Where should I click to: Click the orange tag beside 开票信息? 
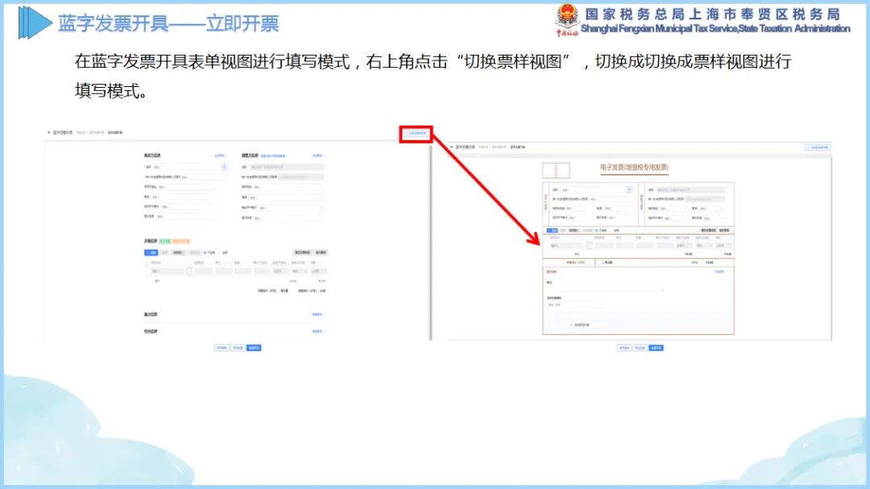point(181,242)
